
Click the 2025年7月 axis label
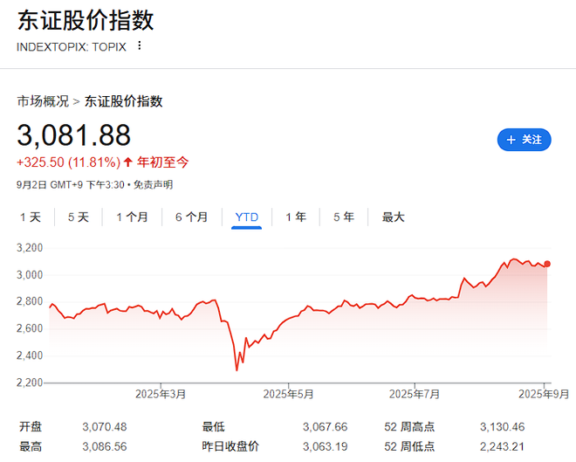pyautogui.click(x=414, y=394)
